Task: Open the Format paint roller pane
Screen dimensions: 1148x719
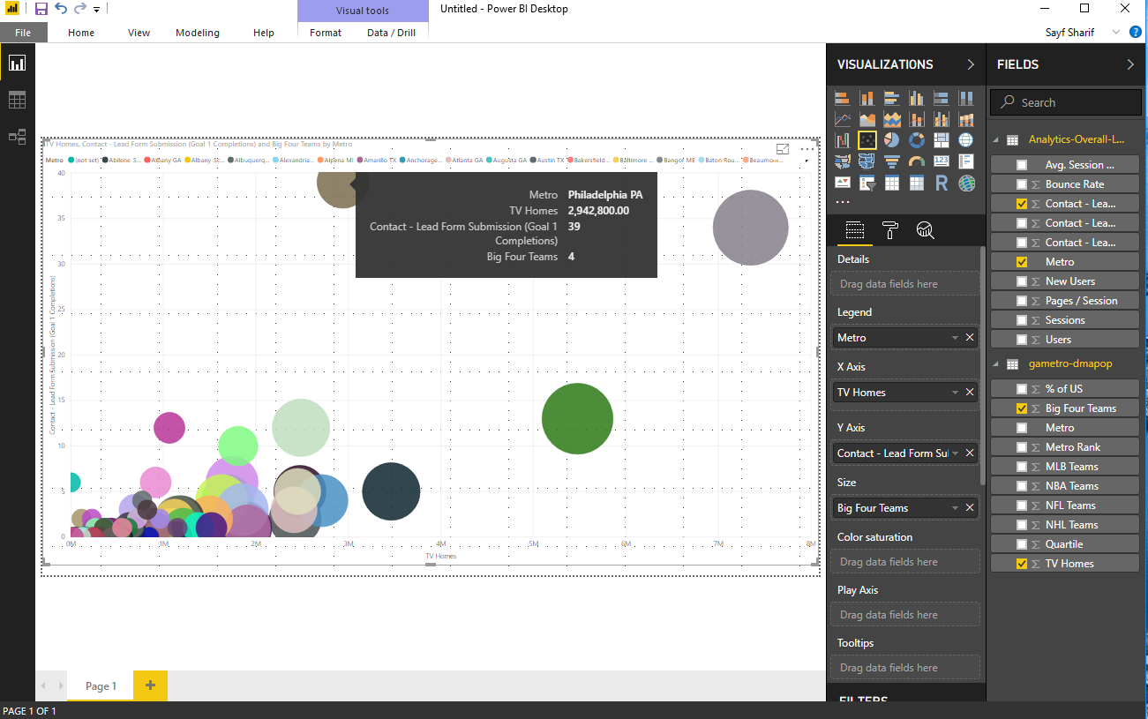Action: 890,230
